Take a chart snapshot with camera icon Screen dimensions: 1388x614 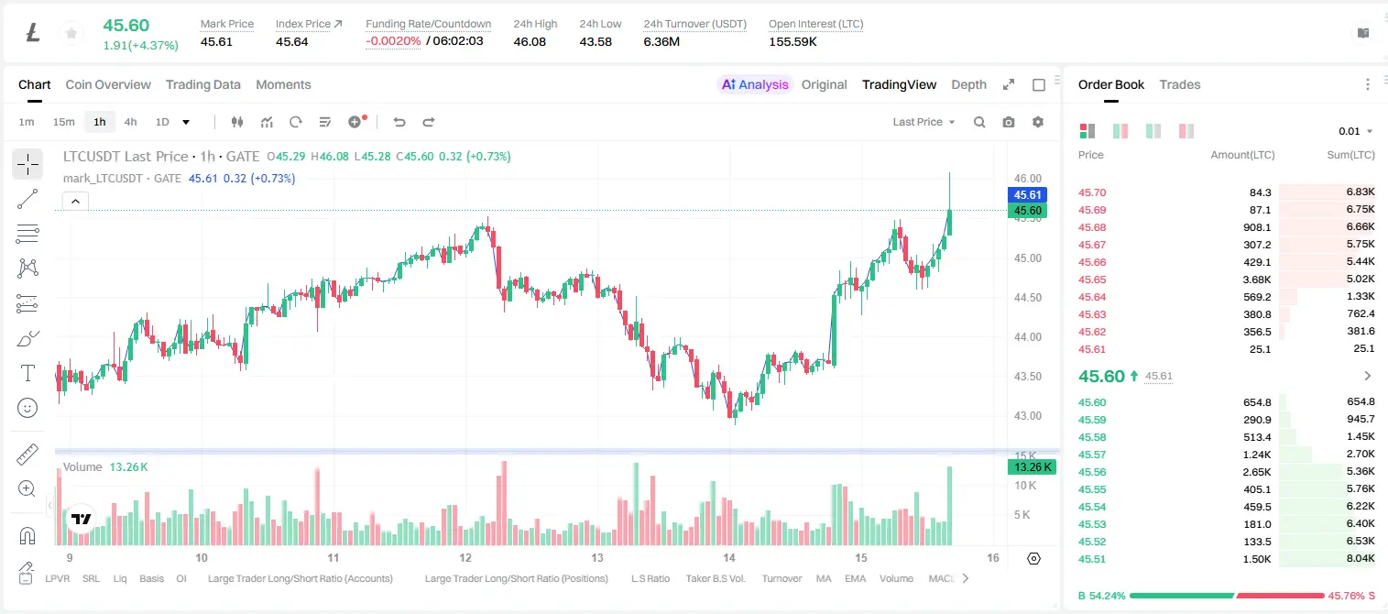click(1009, 122)
